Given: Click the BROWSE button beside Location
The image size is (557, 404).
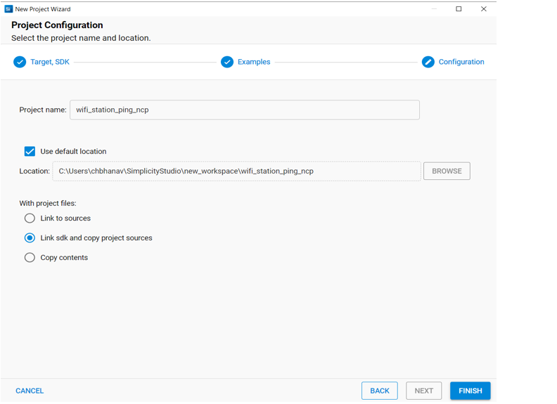Looking at the screenshot, I should pyautogui.click(x=447, y=171).
